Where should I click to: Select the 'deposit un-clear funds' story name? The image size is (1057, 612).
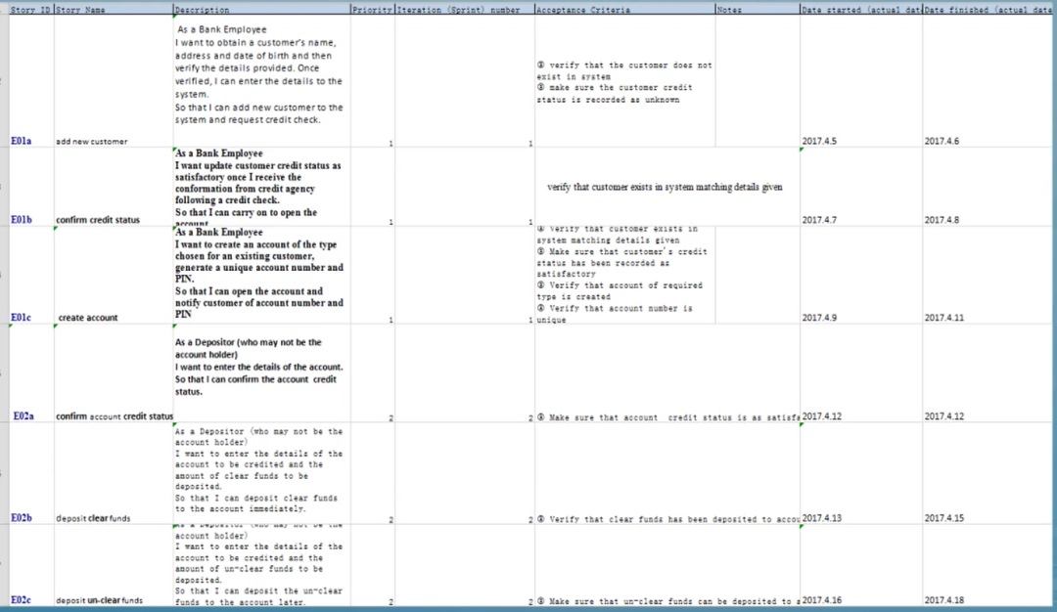tap(99, 600)
